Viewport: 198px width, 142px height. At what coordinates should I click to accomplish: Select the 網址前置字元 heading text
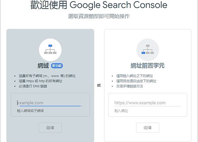148,66
